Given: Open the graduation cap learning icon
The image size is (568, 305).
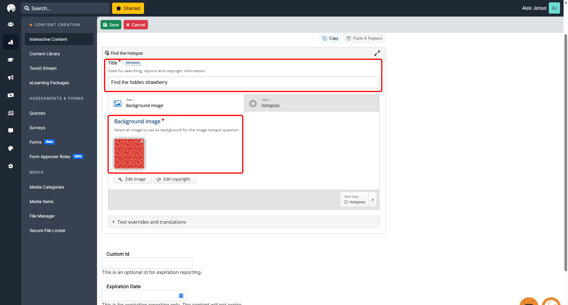Looking at the screenshot, I should point(11,60).
